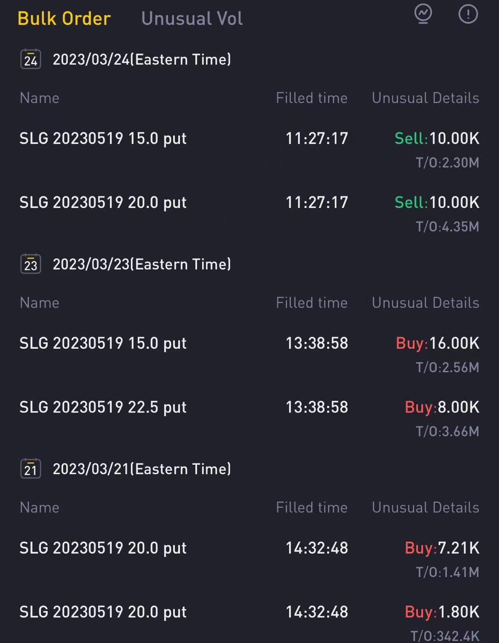Tap the Sell 10.00K with T/O 2.30M

pos(437,139)
